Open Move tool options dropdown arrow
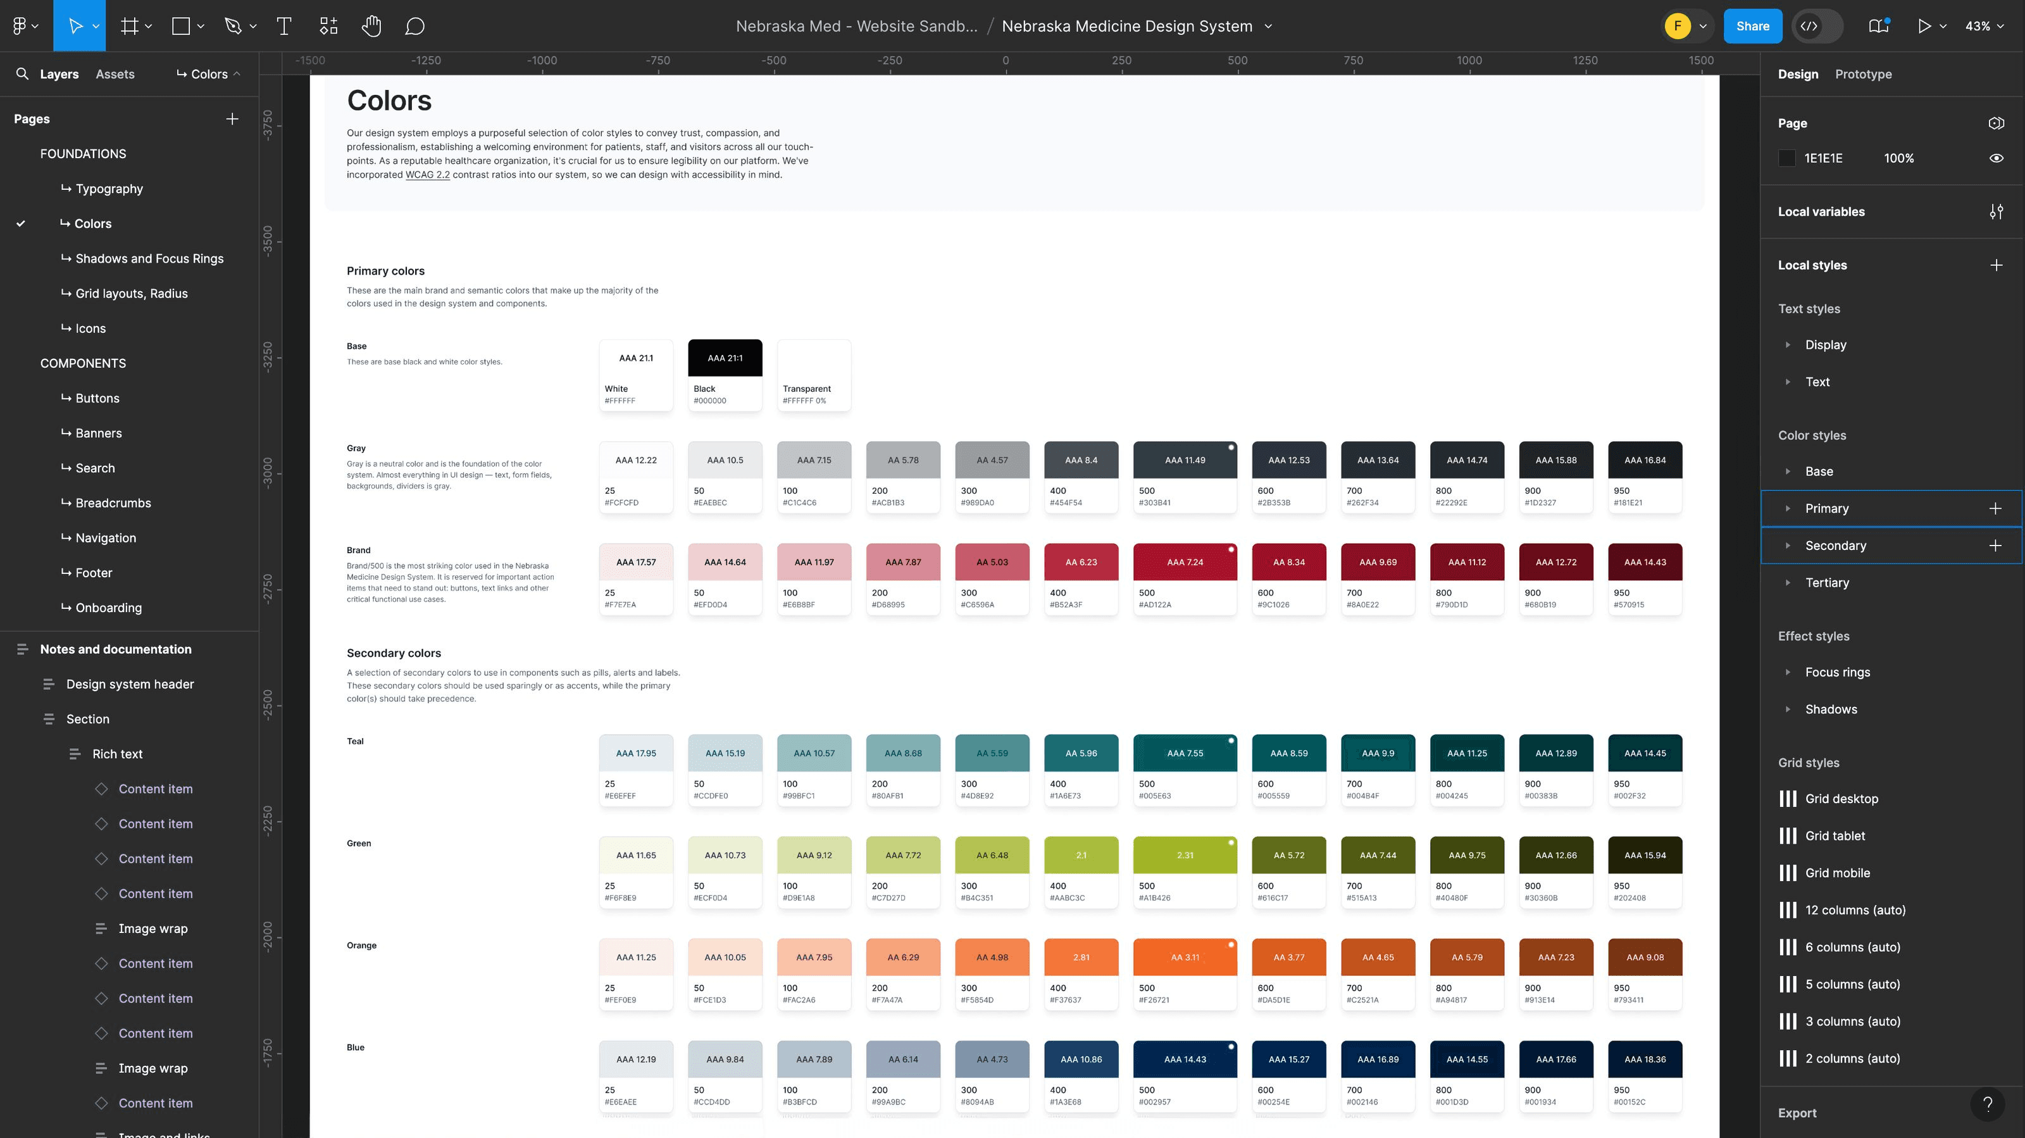This screenshot has width=2025, height=1138. coord(96,26)
